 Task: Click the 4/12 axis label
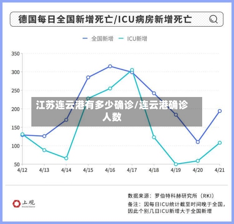point(22,170)
